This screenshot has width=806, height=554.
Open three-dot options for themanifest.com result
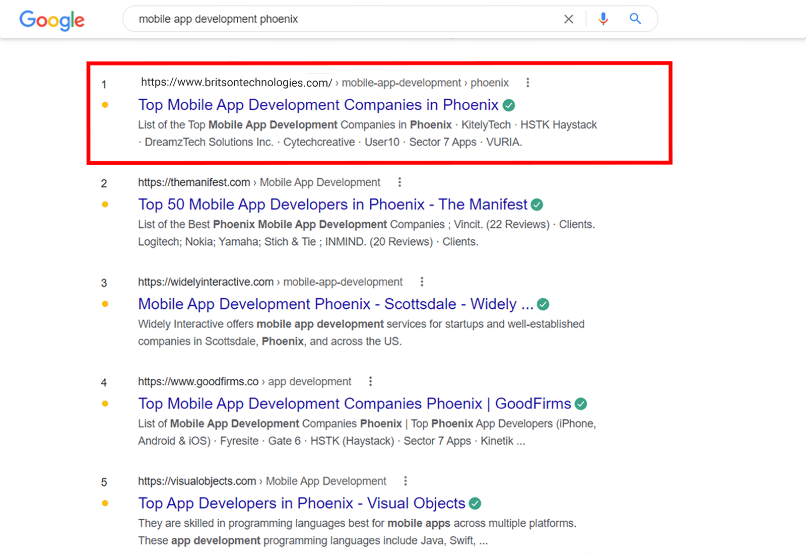(399, 182)
